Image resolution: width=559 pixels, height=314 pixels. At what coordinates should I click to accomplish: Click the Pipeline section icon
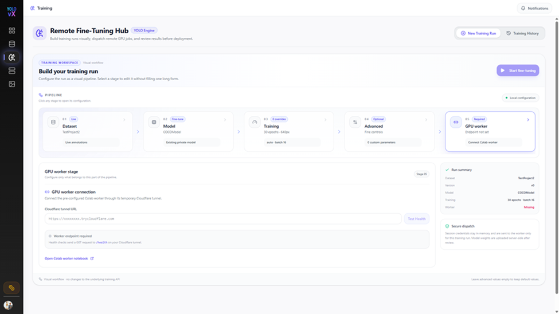click(x=41, y=95)
